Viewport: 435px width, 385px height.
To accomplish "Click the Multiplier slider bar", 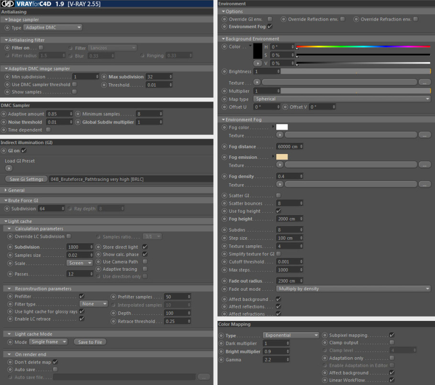I will [356, 91].
